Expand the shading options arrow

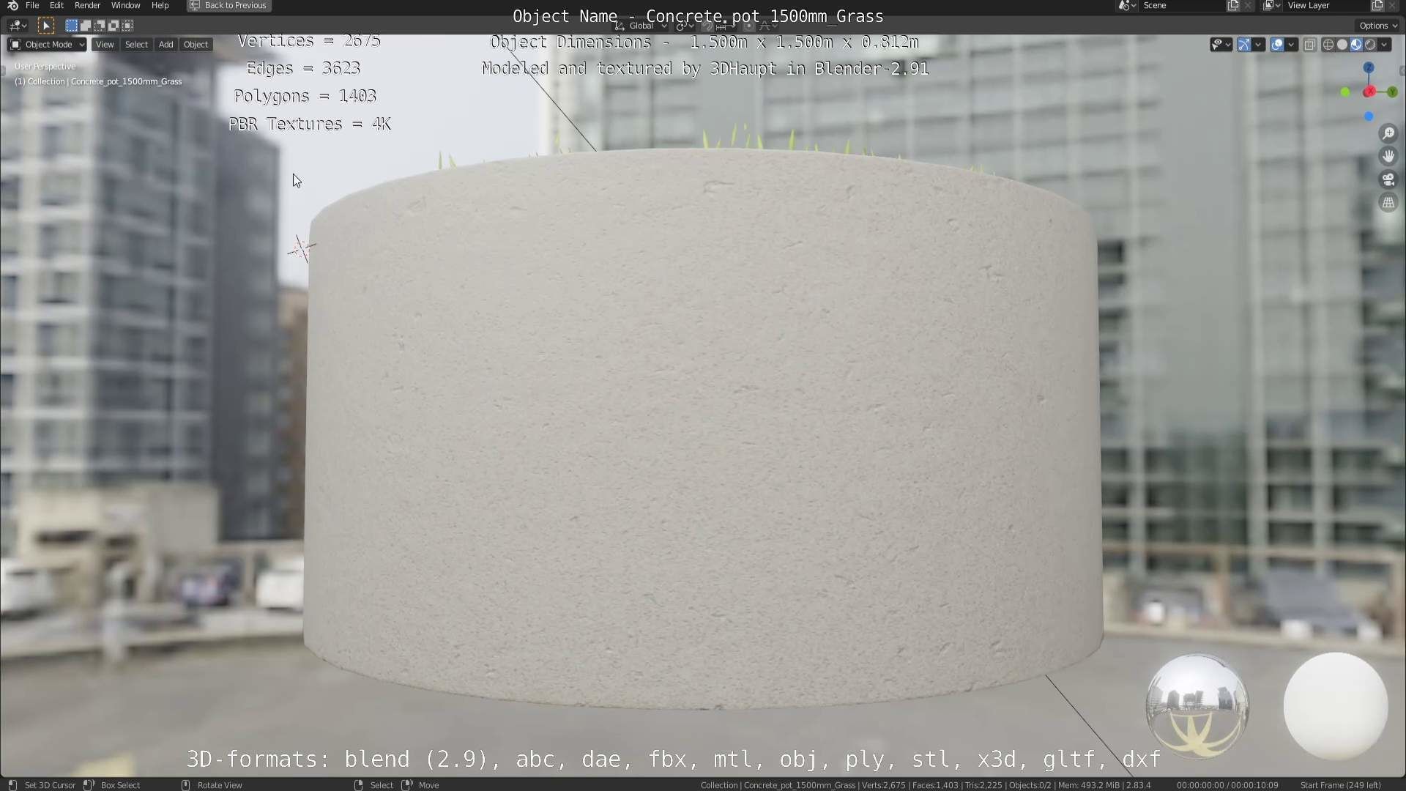pyautogui.click(x=1384, y=45)
